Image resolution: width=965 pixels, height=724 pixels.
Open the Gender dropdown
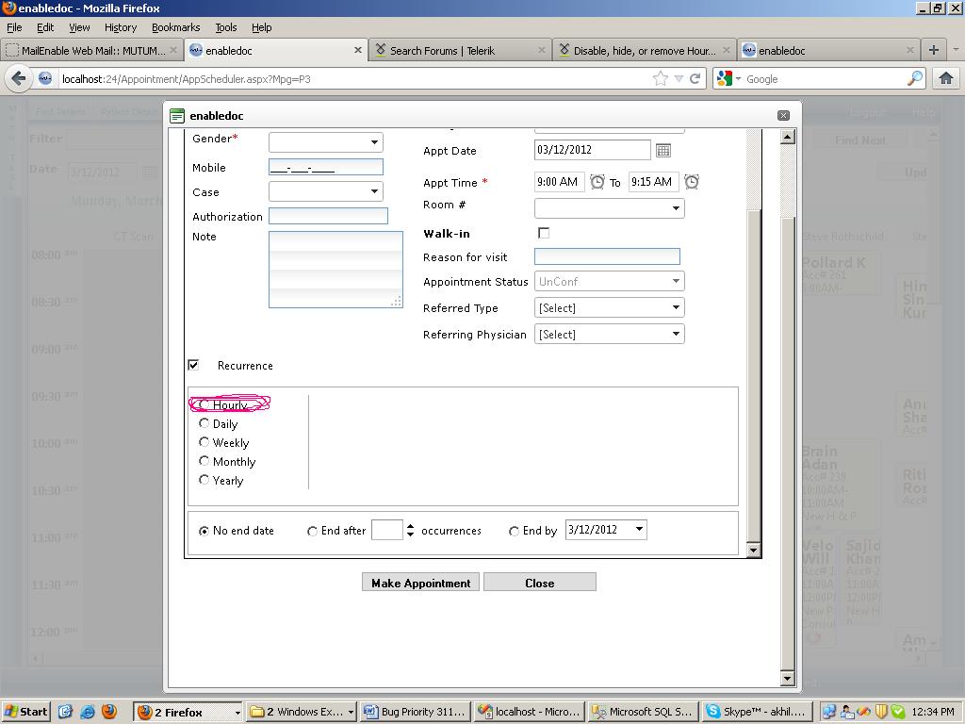point(325,142)
